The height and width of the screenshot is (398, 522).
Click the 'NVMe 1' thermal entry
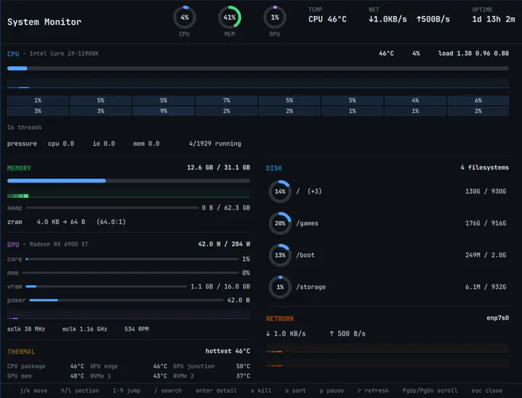point(100,376)
